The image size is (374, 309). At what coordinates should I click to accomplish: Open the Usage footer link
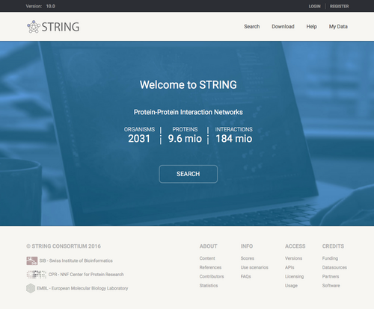[x=291, y=286]
